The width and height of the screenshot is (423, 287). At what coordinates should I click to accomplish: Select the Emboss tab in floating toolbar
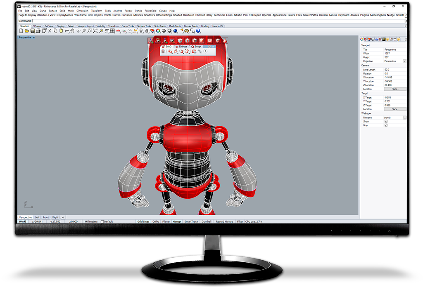pyautogui.click(x=181, y=47)
